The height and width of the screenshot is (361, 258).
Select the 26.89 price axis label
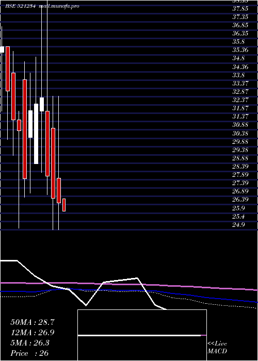tap(240, 191)
